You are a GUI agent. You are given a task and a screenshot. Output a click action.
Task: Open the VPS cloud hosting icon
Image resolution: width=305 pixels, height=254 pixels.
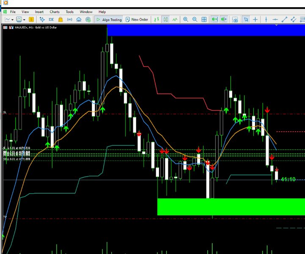tap(79, 19)
